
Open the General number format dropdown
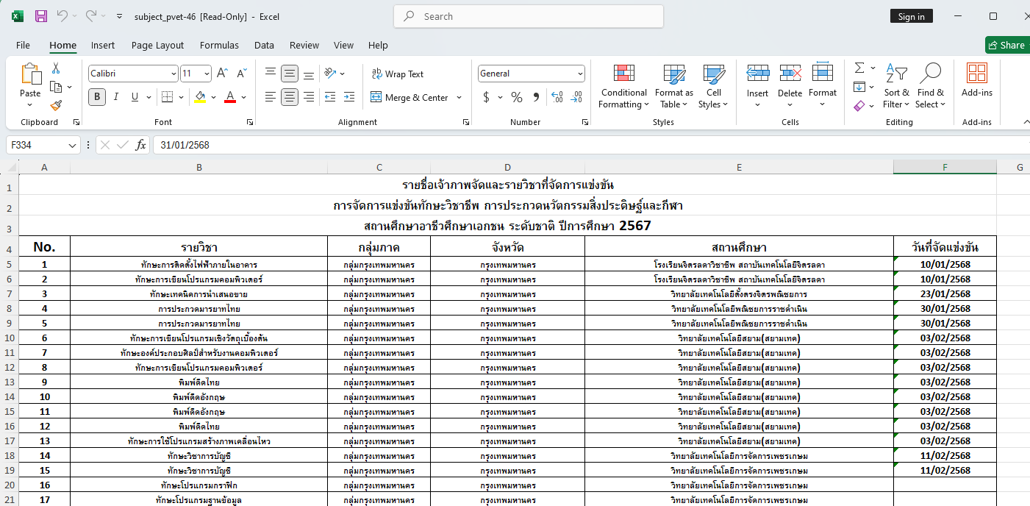point(580,74)
